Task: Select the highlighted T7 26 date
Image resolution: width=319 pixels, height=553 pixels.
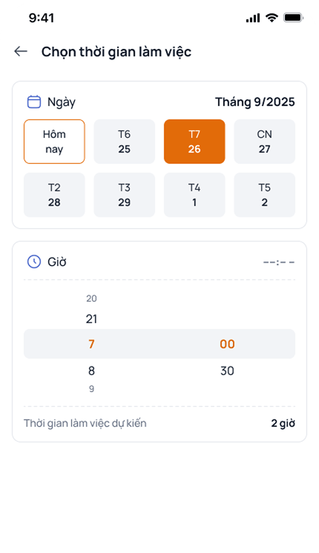Action: (x=195, y=142)
